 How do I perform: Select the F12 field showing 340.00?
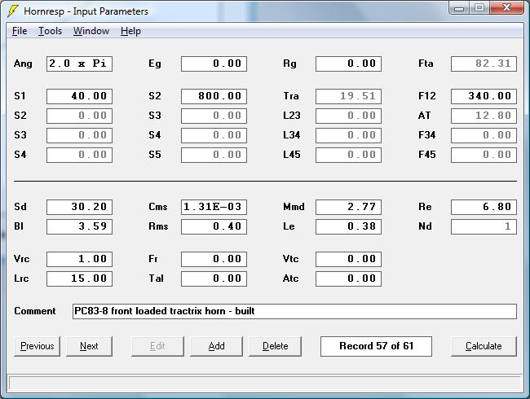click(x=484, y=96)
